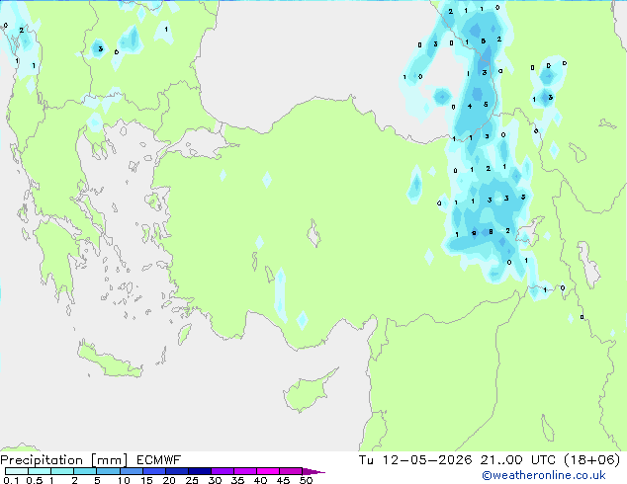Click the 2–5 mm legend color box
The height and width of the screenshot is (484, 627).
85,471
